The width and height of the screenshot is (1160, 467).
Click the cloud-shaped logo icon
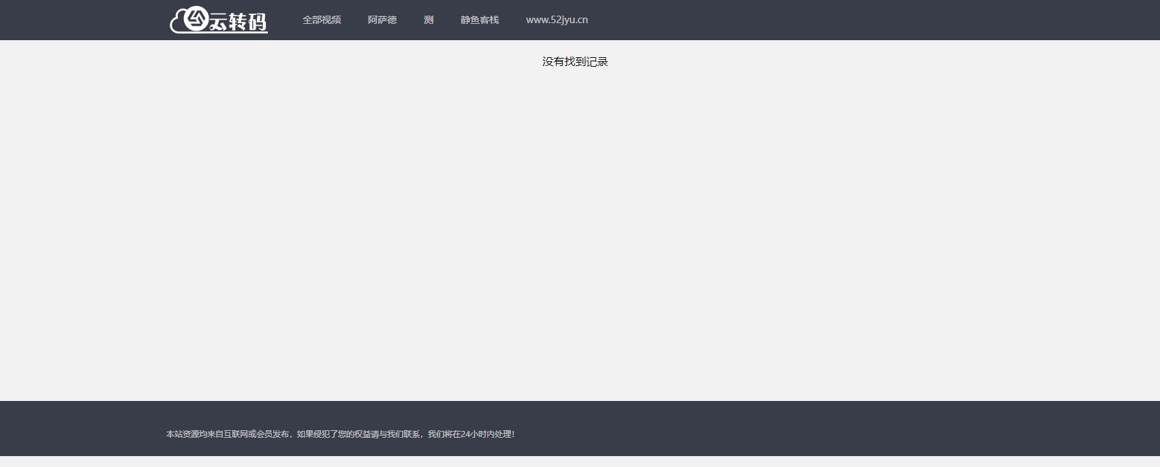coord(177,24)
